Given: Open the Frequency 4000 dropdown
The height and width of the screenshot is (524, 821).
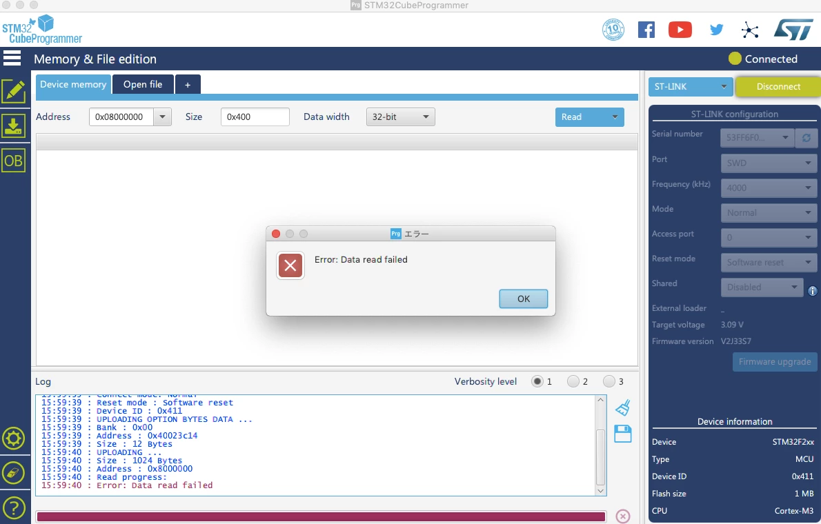Looking at the screenshot, I should coord(769,188).
